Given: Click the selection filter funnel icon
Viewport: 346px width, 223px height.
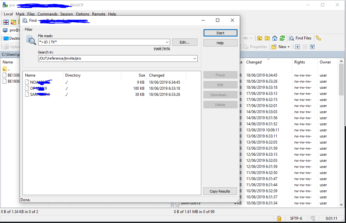Looking at the screenshot, I should [312, 47].
